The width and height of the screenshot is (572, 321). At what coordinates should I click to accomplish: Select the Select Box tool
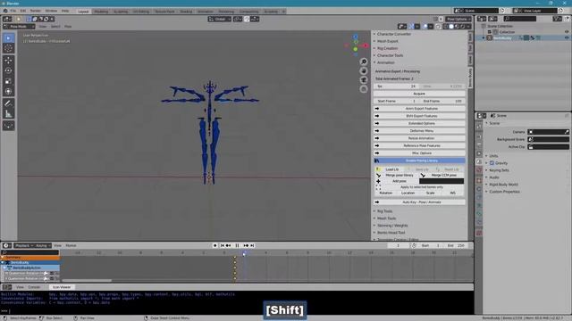tap(8, 37)
